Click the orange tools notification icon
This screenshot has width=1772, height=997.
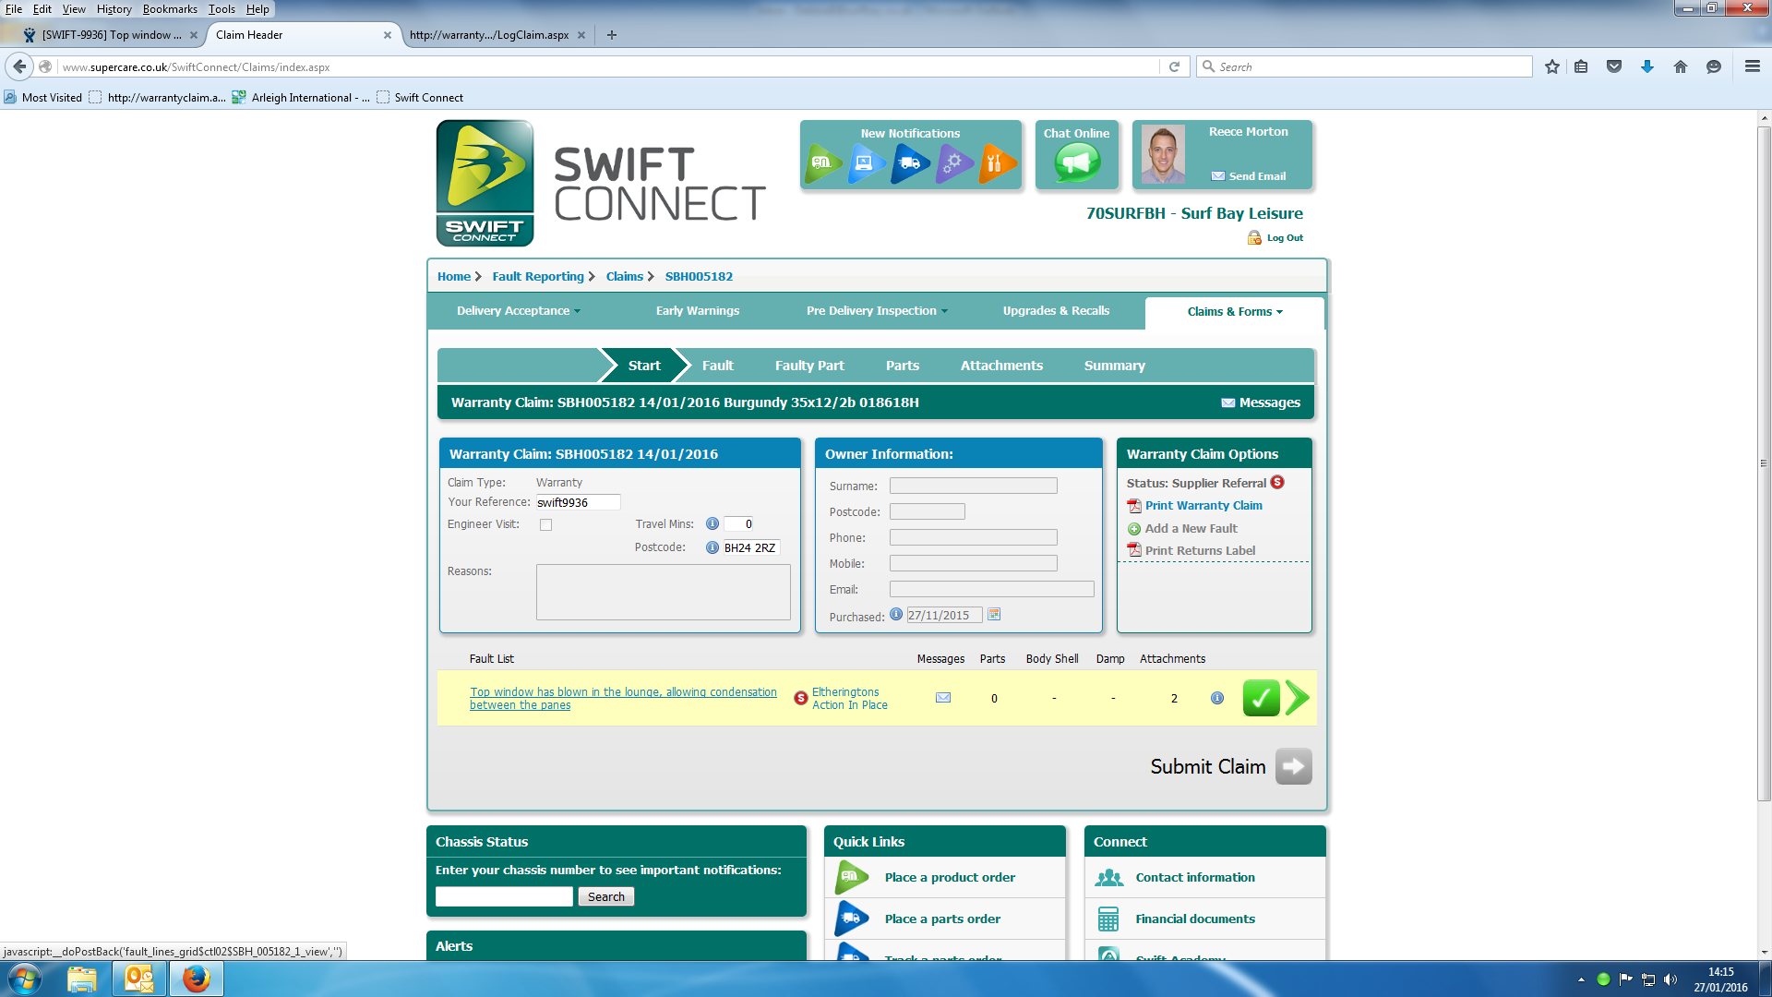point(996,163)
